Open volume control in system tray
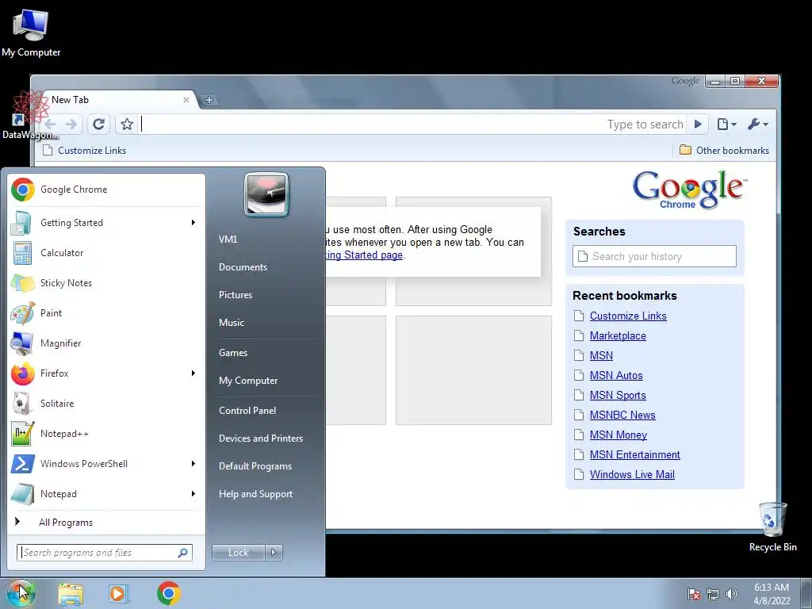The image size is (812, 609). [732, 594]
